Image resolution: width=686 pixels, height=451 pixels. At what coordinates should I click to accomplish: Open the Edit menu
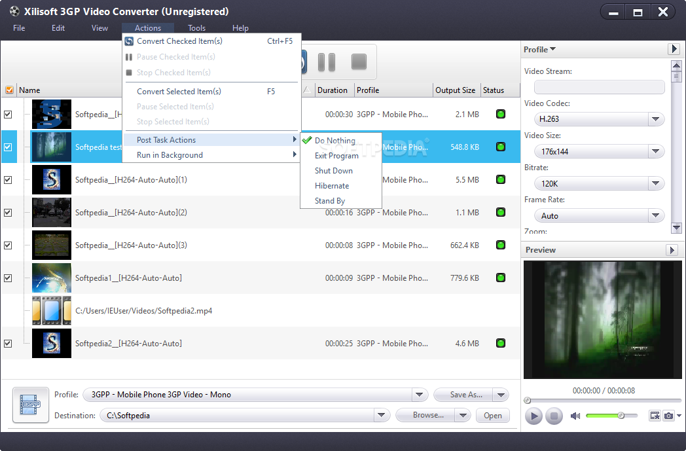click(x=58, y=28)
